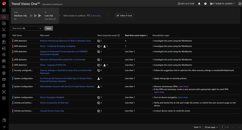
Task: Click the page number input field
Action: pos(222,127)
